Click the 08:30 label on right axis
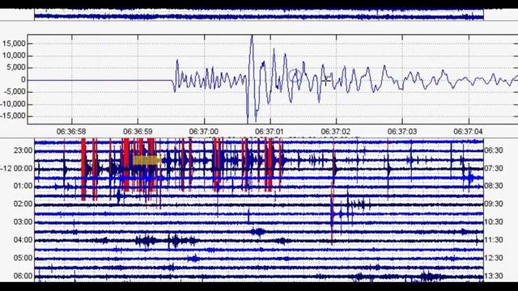Screen dimensions: 518x291 [x=494, y=186]
